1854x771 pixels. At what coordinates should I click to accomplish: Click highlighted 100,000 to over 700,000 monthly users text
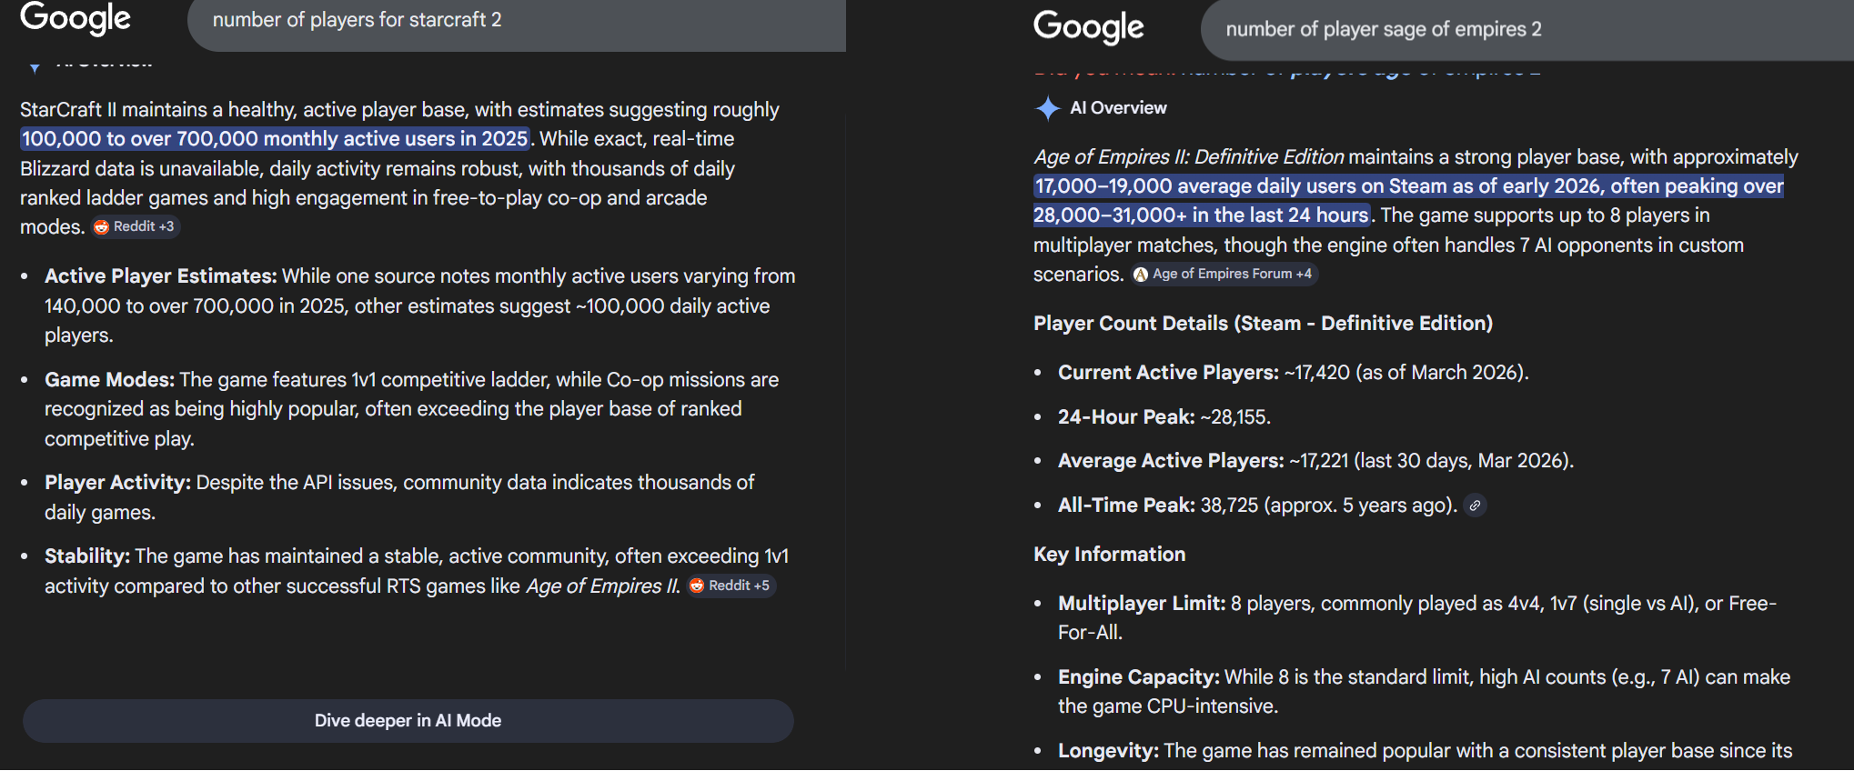tap(274, 139)
